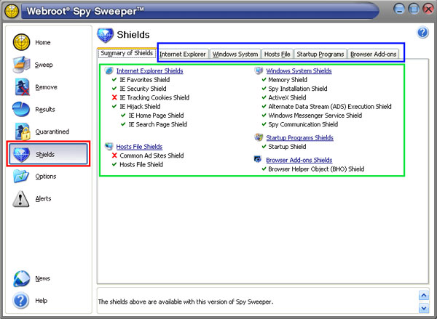Toggle the ActiveX Shield check mark
437x319 pixels.
click(x=264, y=97)
